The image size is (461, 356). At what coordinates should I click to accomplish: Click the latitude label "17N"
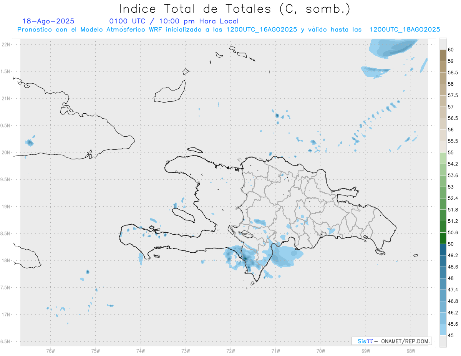[6, 315]
